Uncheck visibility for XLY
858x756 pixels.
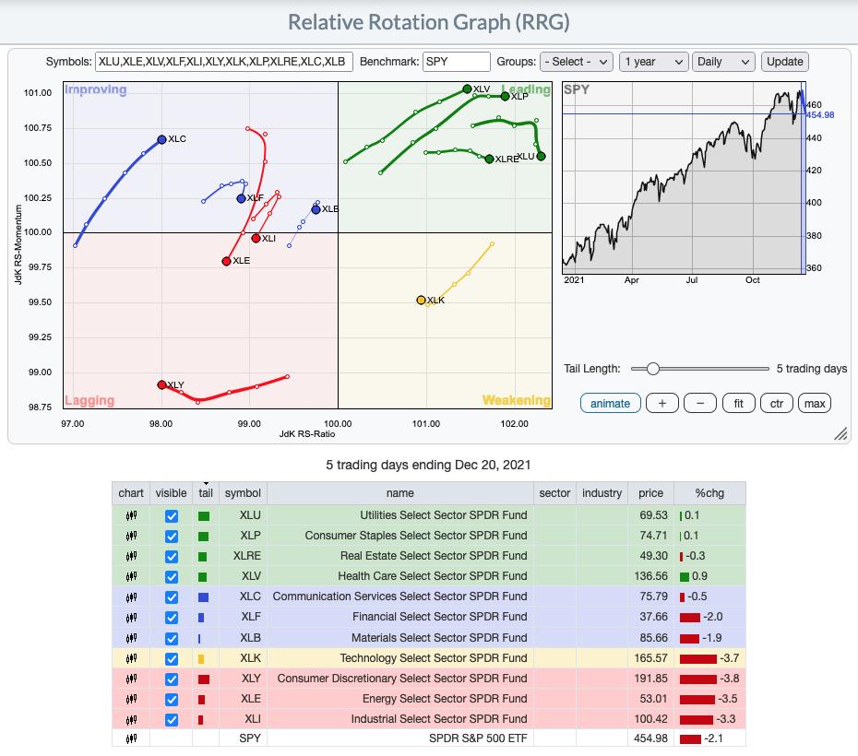(172, 679)
